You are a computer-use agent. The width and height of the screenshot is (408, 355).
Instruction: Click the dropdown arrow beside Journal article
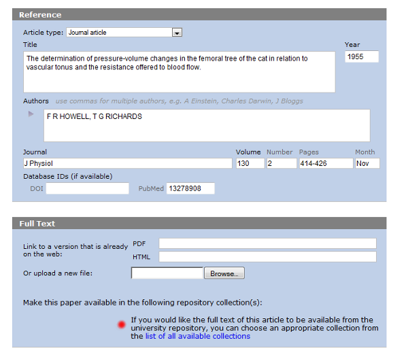[177, 32]
